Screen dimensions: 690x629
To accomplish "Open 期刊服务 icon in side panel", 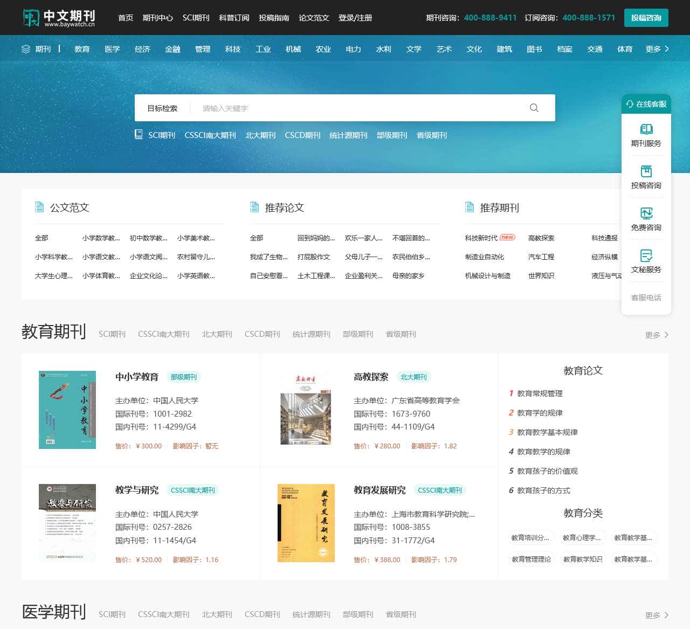I will 646,129.
